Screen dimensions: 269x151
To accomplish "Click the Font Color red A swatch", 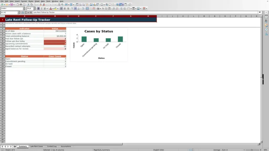I will (x=51, y=8).
